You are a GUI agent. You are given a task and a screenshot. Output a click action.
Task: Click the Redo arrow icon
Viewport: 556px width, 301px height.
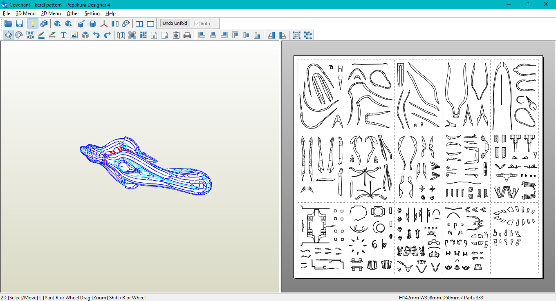pyautogui.click(x=107, y=35)
